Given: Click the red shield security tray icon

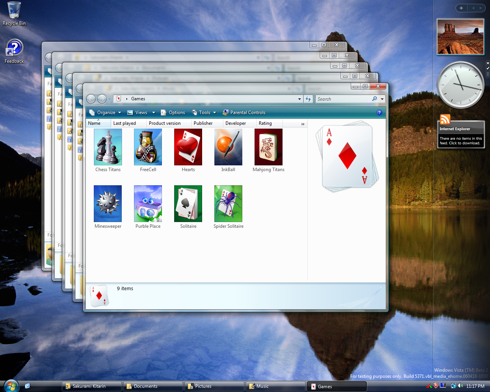Looking at the screenshot, I should [436, 386].
